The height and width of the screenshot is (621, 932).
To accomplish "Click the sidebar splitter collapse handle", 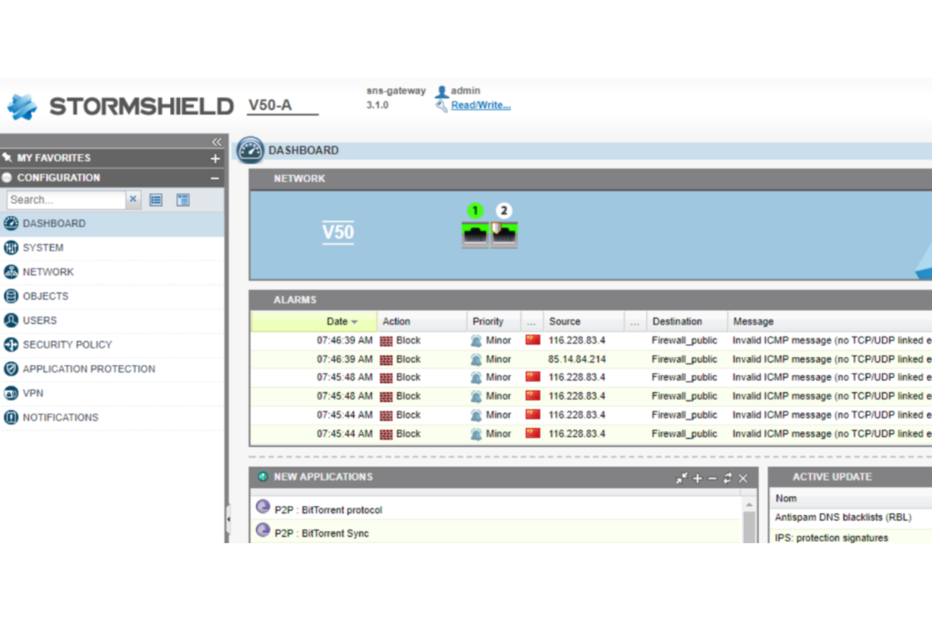I will (228, 520).
